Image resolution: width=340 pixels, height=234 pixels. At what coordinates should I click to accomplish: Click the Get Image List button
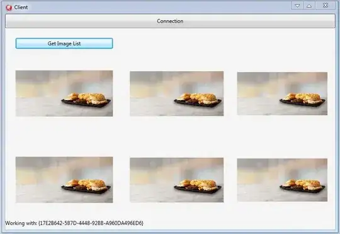tap(64, 43)
